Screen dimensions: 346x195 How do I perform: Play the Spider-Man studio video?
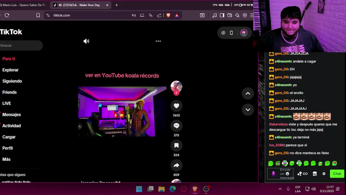pos(122,112)
